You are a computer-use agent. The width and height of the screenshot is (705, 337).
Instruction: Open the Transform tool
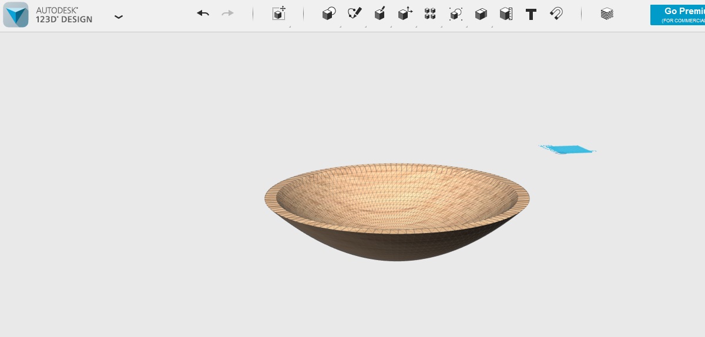point(279,14)
